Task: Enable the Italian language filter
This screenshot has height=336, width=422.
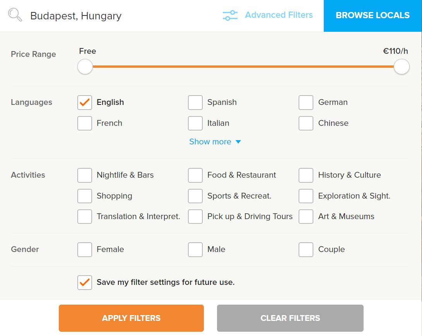Action: pos(195,123)
